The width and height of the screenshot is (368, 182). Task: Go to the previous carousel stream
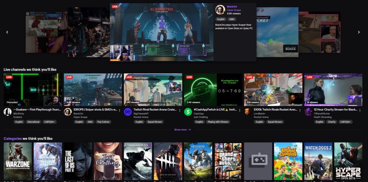pos(7,32)
